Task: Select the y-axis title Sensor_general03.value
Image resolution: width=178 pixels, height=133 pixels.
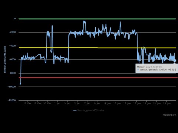Action: click(5, 59)
